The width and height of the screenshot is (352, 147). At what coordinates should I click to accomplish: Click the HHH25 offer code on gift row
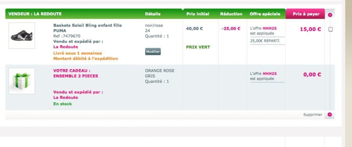click(x=269, y=73)
